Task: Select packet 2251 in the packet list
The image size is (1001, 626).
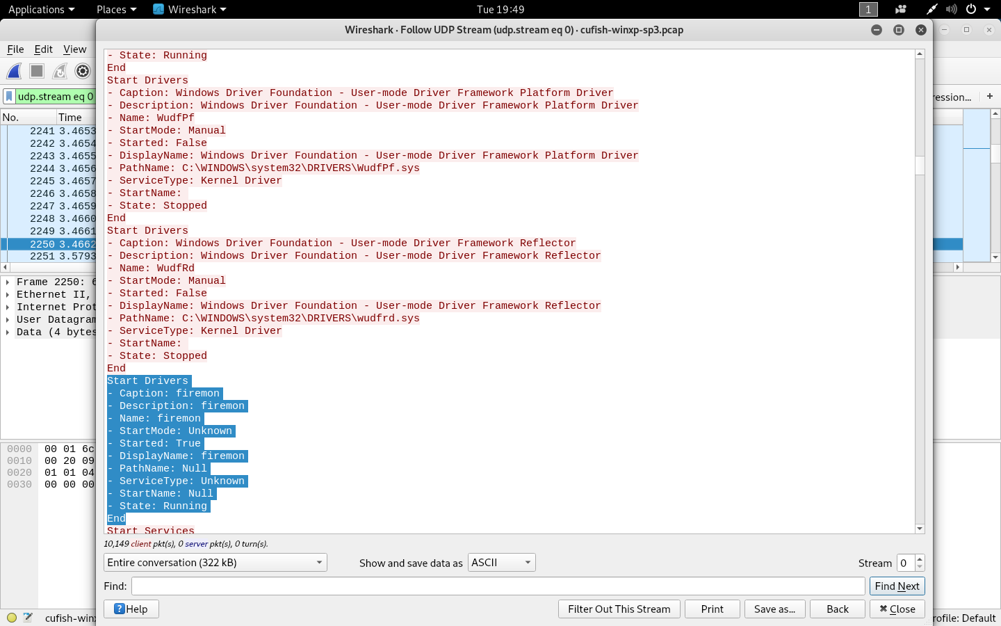Action: coord(49,256)
